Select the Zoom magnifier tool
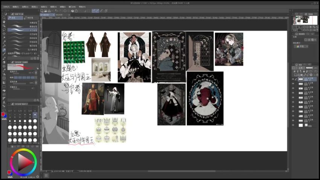This screenshot has height=180, width=320. click(4, 18)
